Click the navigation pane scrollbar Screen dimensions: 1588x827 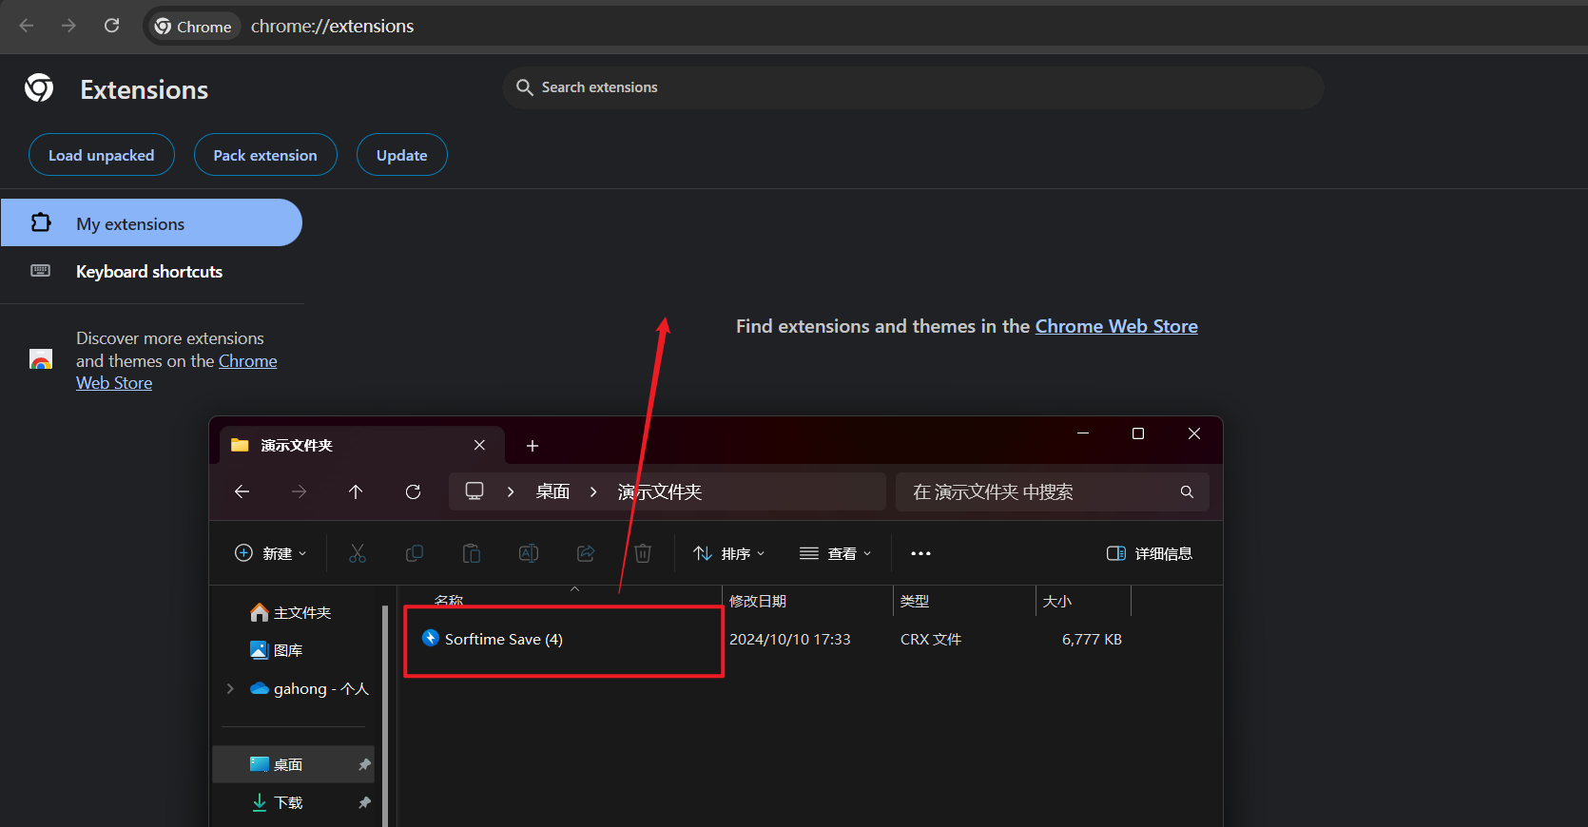(x=385, y=715)
